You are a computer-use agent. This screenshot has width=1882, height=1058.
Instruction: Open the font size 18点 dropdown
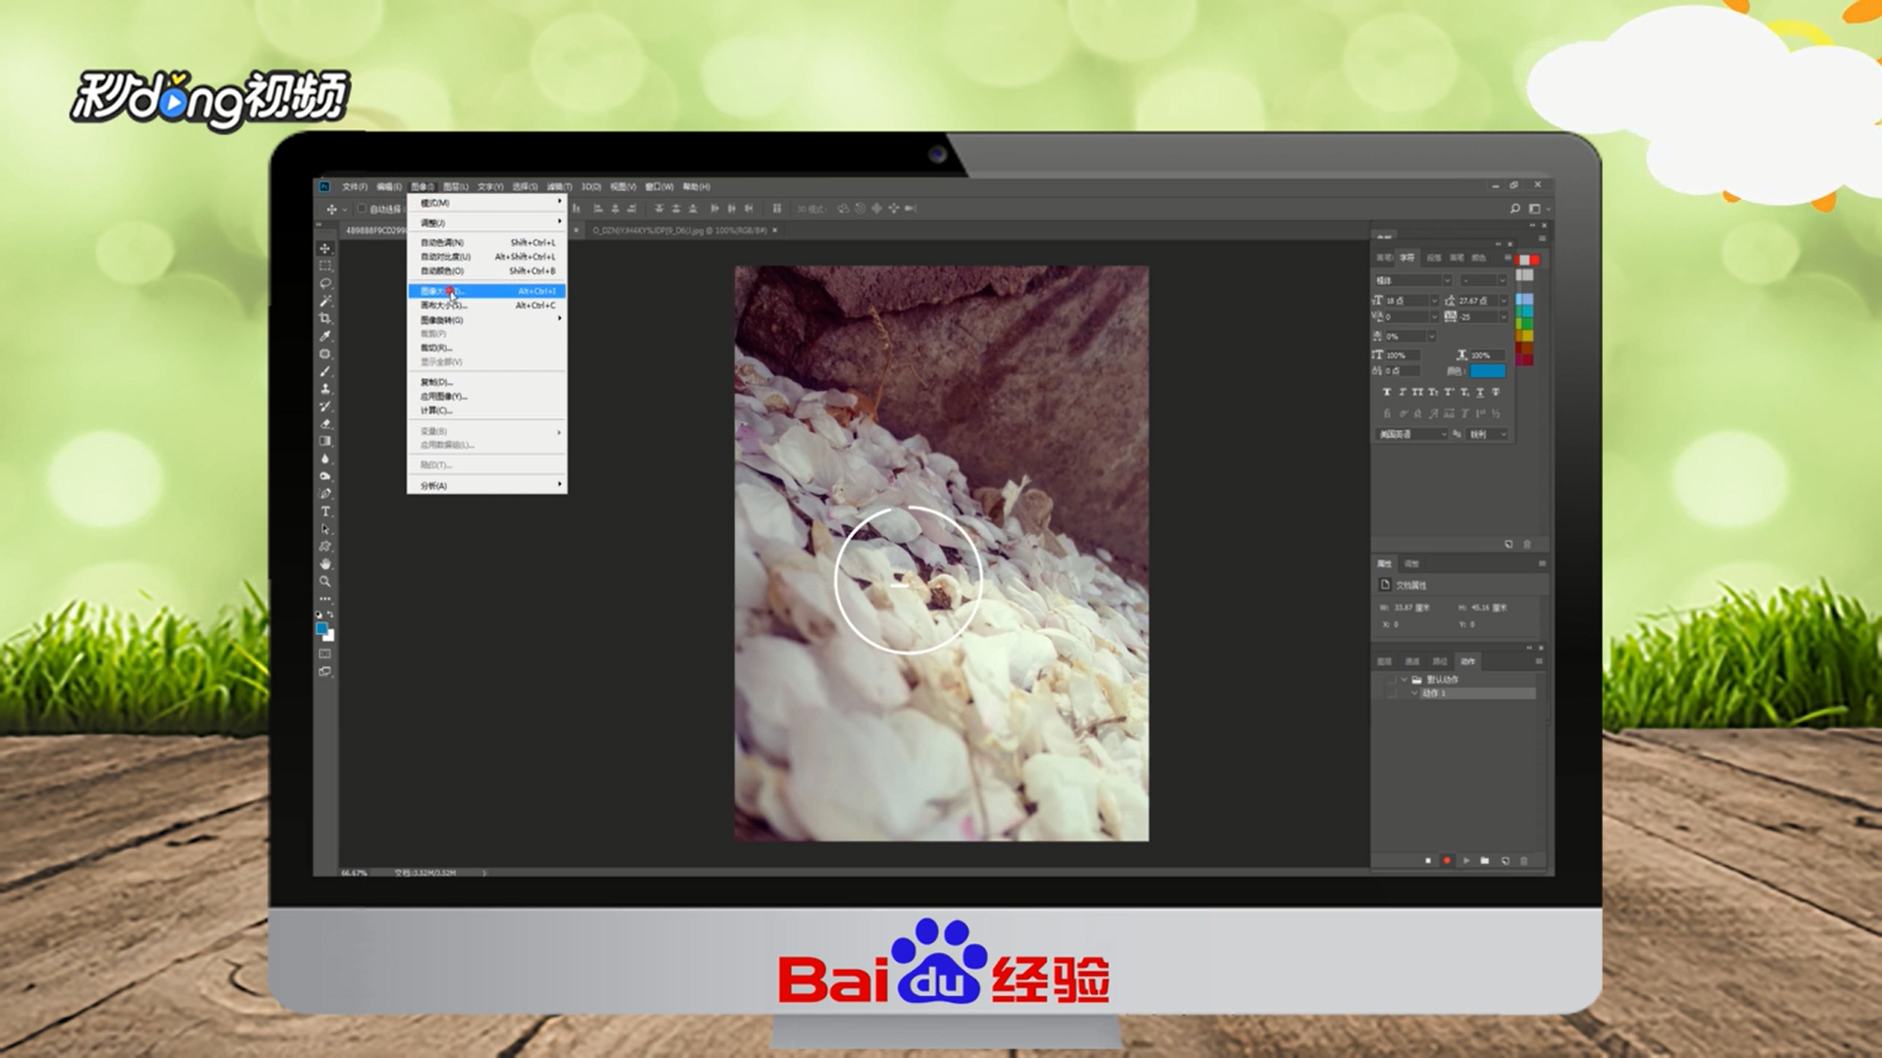pyautogui.click(x=1434, y=301)
